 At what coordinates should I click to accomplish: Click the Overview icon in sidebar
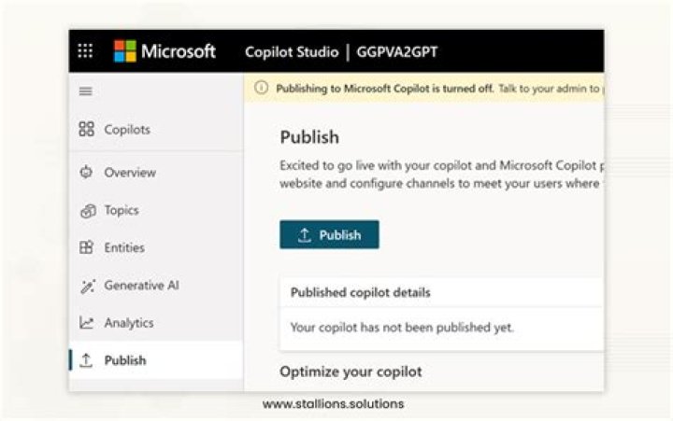point(86,173)
